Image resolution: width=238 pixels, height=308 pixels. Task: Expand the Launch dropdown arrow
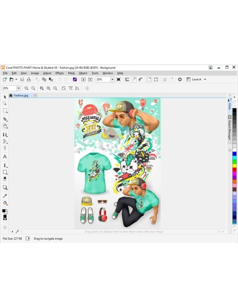point(205,80)
